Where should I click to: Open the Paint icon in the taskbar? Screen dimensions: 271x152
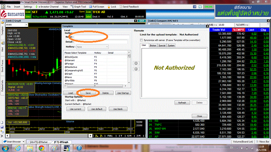point(54,148)
